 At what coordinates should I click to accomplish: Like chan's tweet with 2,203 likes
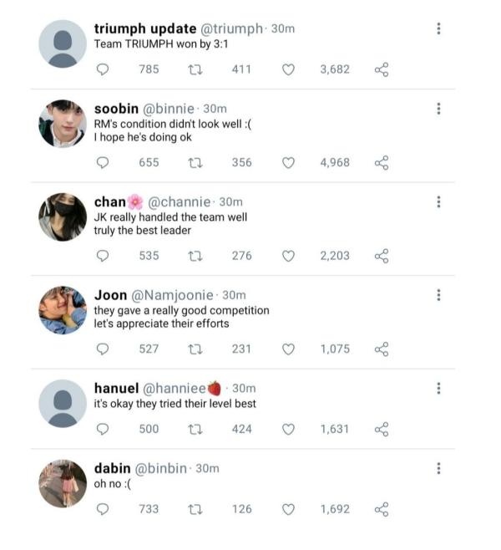pos(288,256)
